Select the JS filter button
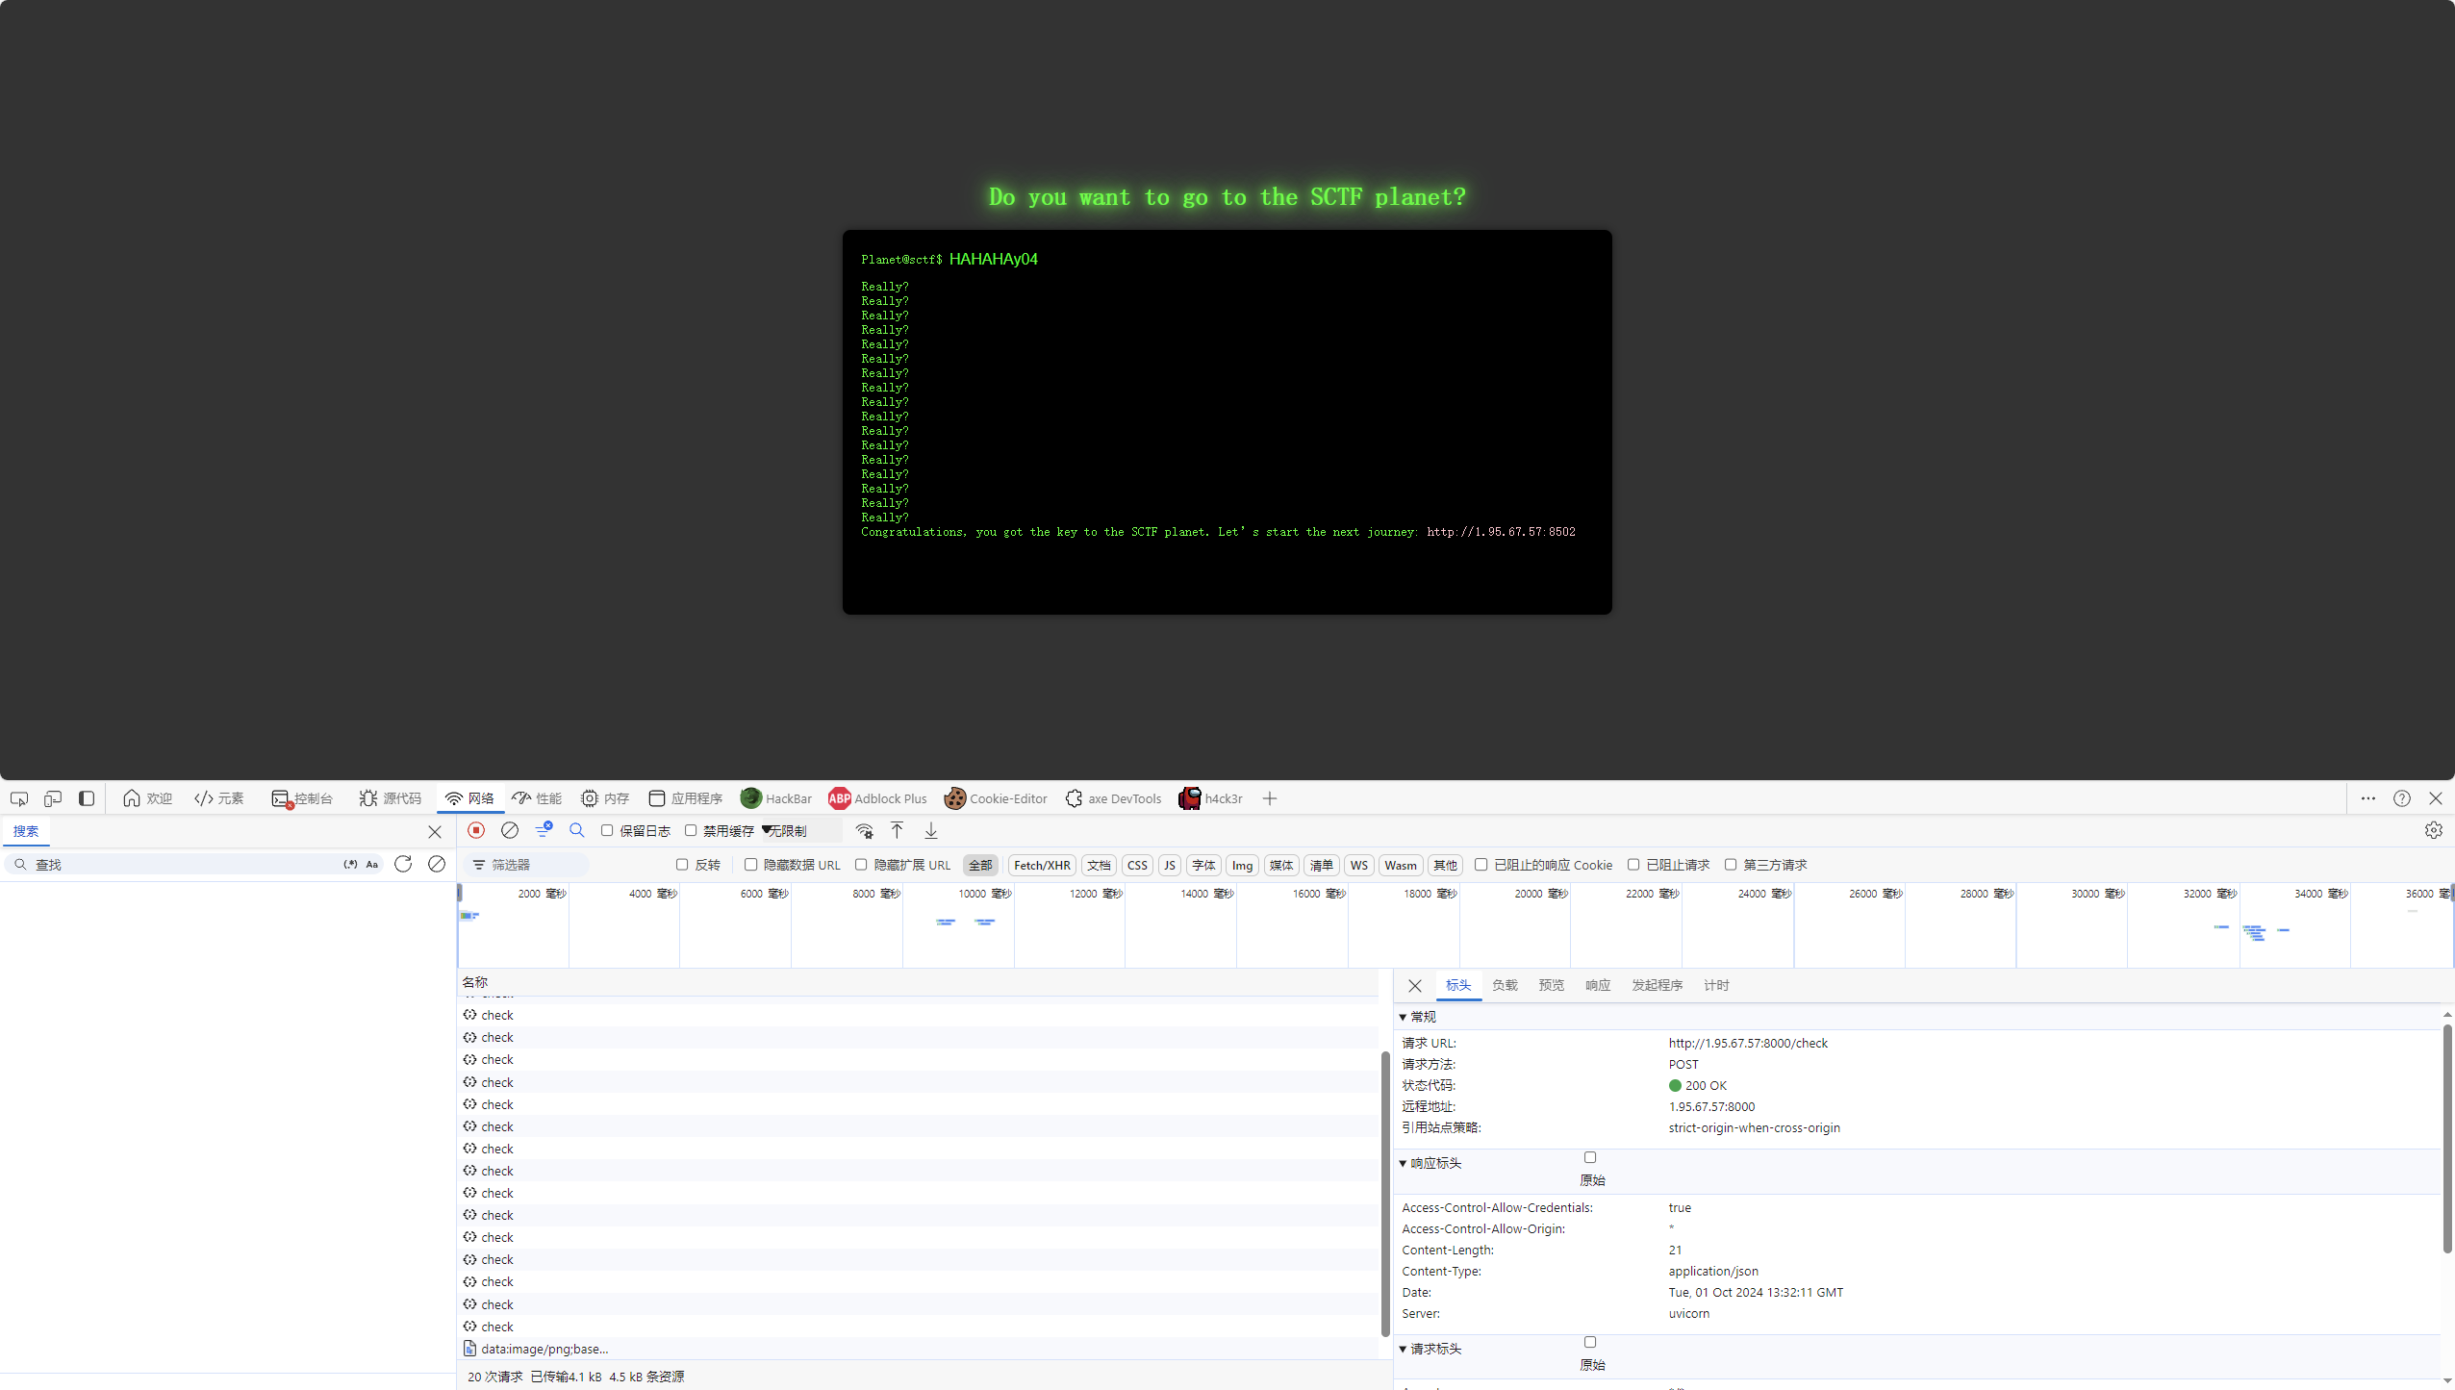This screenshot has height=1390, width=2455. click(x=1170, y=866)
